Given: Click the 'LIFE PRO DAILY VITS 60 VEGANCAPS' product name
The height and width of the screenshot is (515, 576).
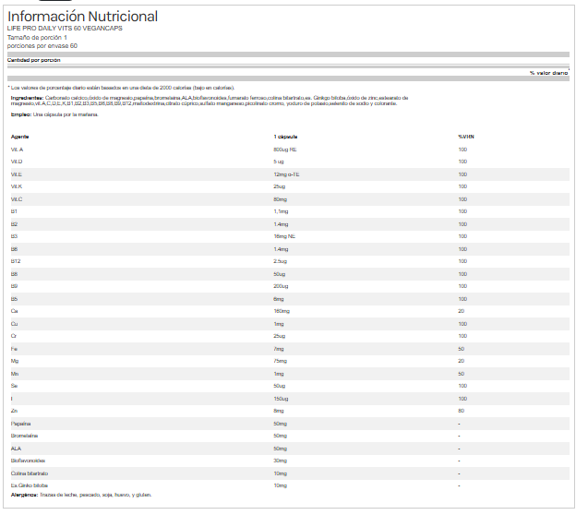Looking at the screenshot, I should pyautogui.click(x=65, y=29).
